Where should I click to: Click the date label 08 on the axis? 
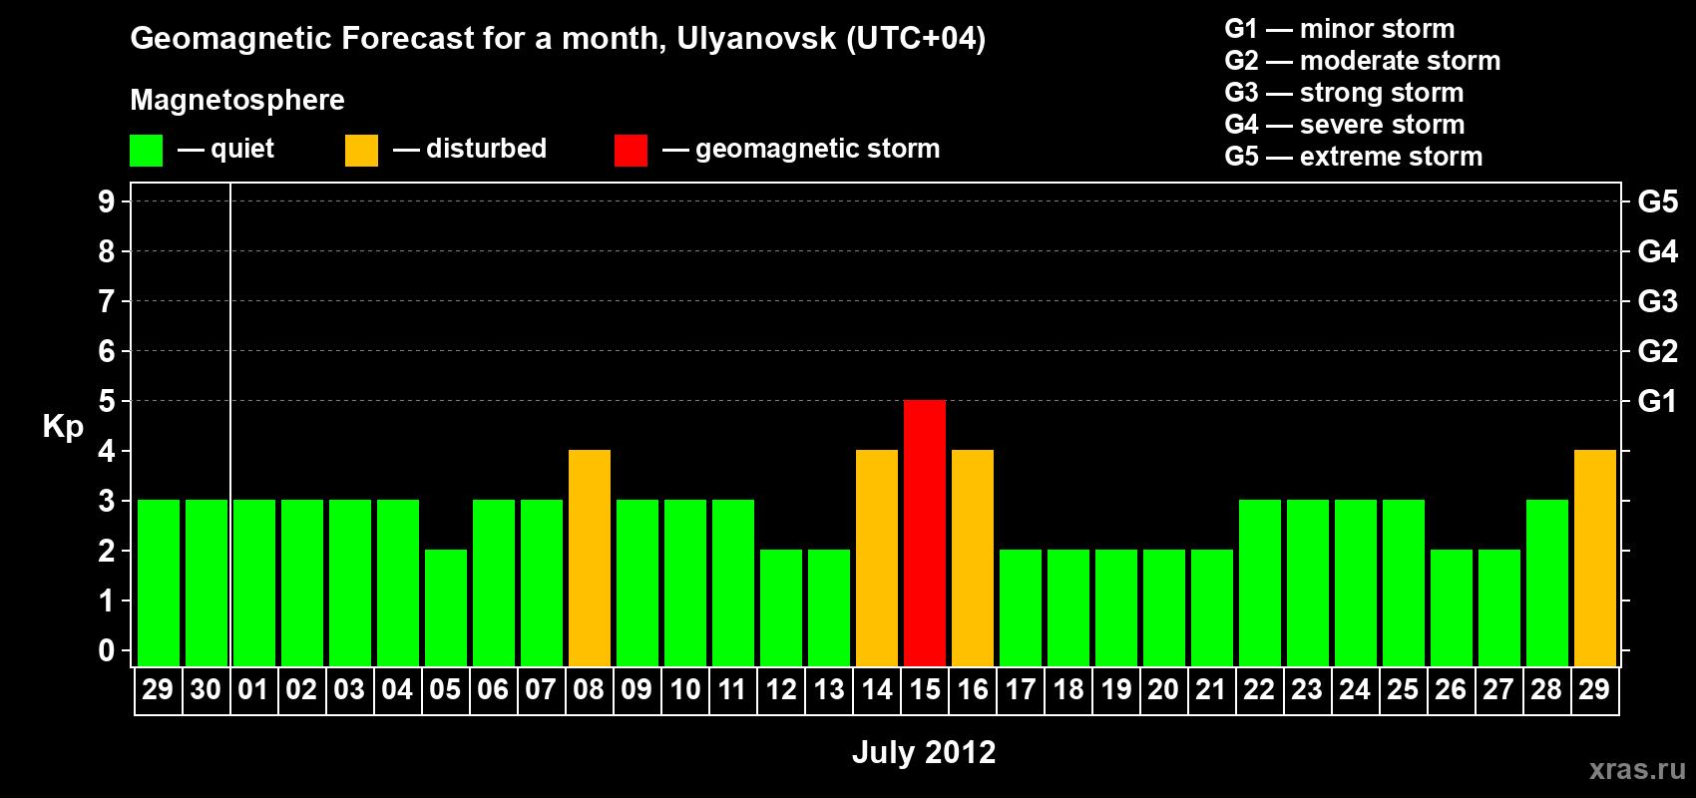[589, 689]
